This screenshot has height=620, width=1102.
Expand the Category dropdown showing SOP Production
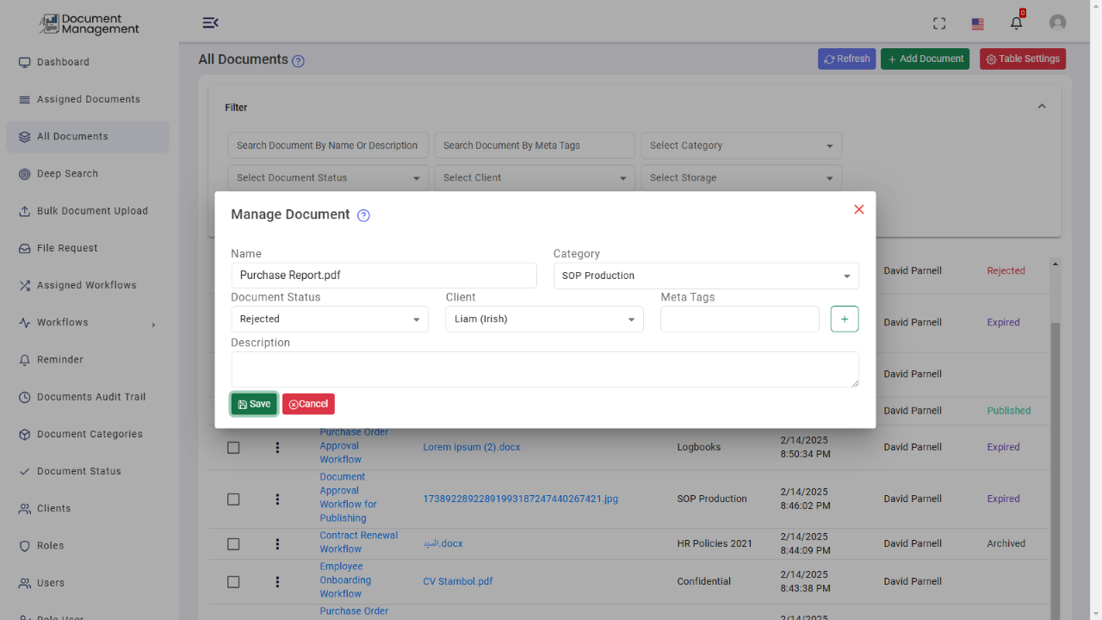706,276
